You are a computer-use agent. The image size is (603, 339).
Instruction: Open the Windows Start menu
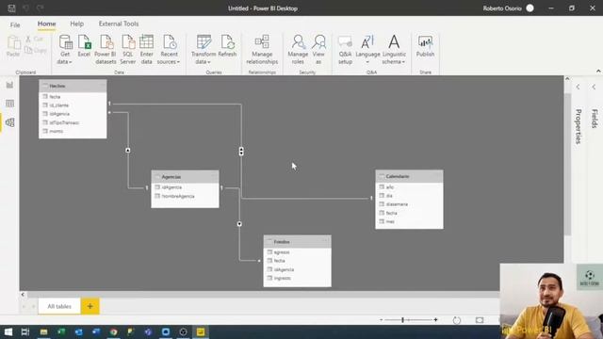(x=8, y=331)
